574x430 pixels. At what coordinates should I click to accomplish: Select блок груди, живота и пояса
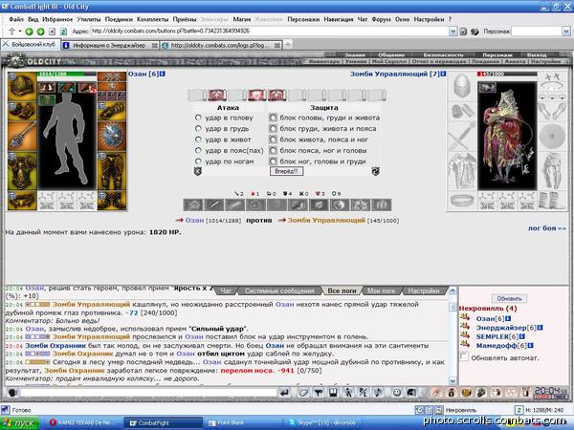point(273,129)
